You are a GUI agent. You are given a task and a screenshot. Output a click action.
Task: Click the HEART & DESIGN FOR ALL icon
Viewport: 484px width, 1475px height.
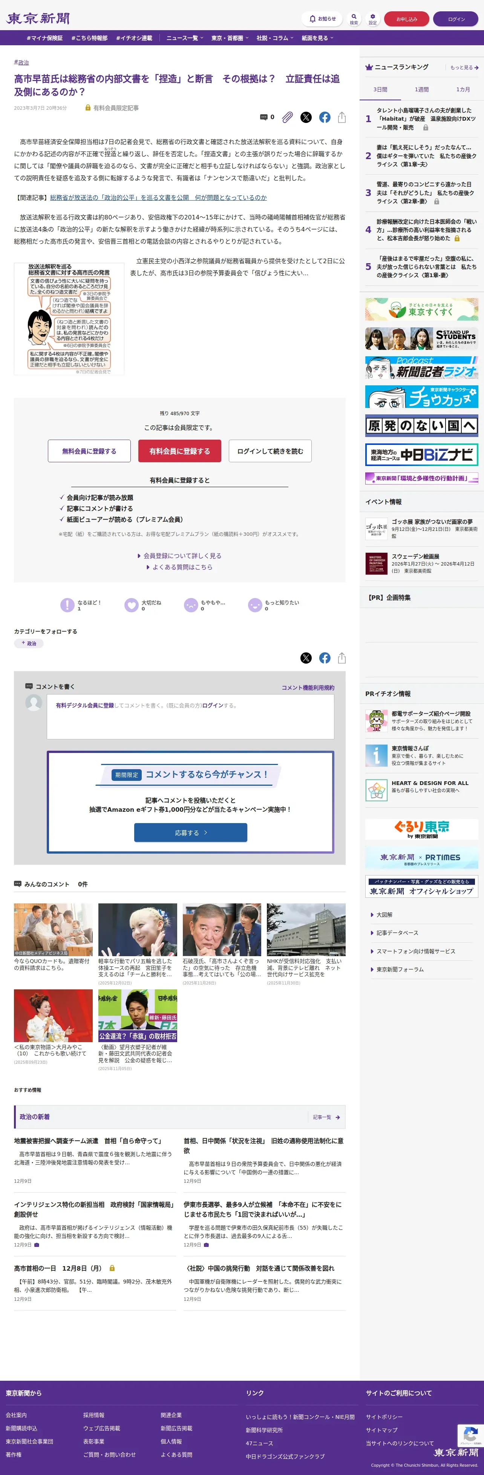(376, 790)
